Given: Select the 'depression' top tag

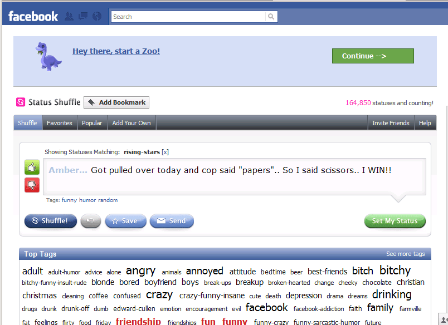Looking at the screenshot, I should (x=304, y=296).
